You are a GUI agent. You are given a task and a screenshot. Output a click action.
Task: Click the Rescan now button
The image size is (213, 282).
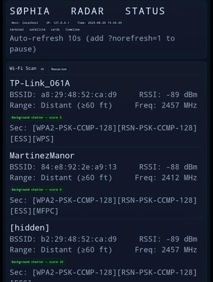(59, 69)
